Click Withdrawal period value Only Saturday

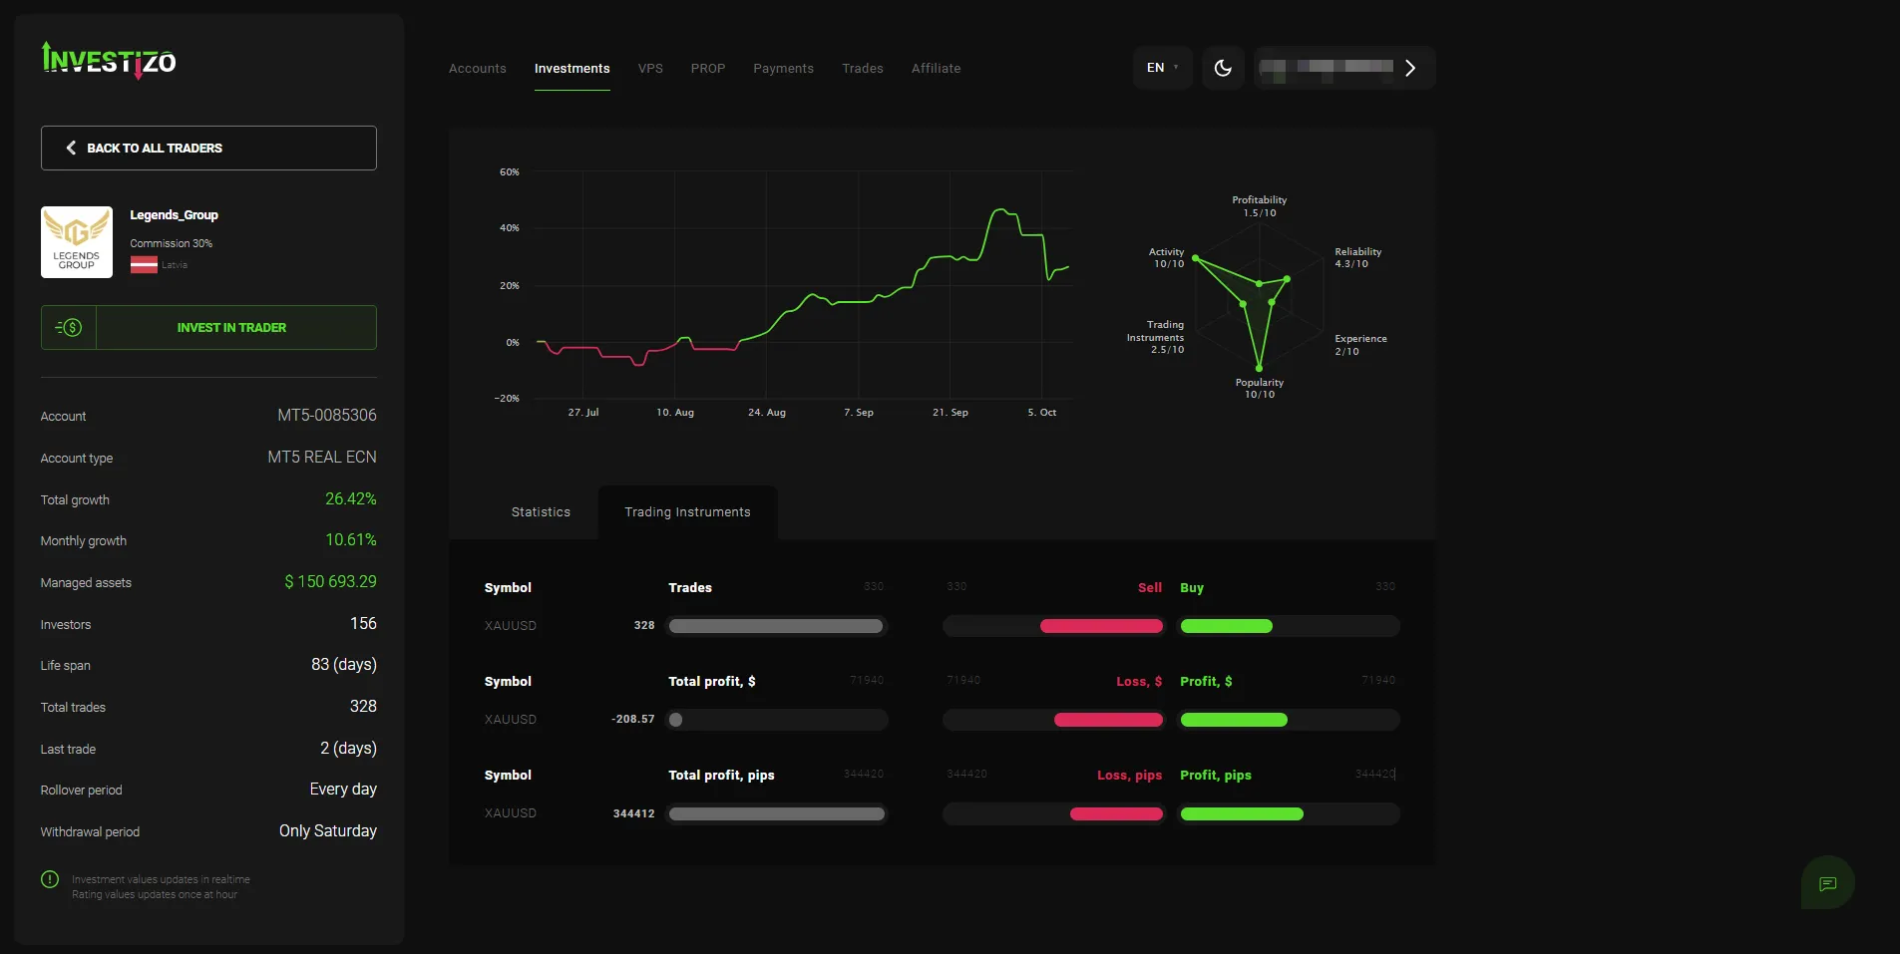point(328,831)
